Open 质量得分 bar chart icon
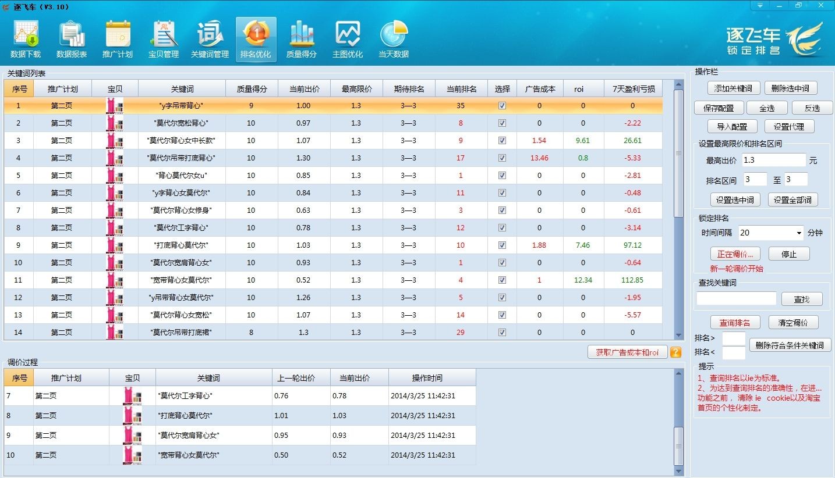835x478 pixels. (x=302, y=40)
